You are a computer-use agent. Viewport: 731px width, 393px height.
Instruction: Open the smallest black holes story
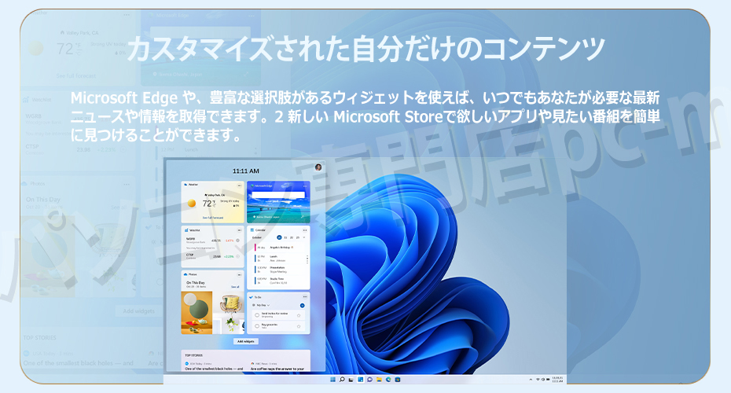click(x=214, y=369)
